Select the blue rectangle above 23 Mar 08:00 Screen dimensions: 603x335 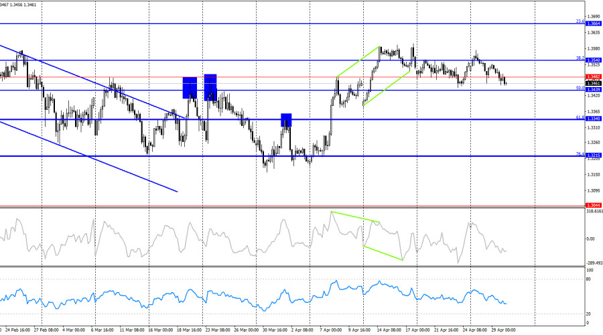(210, 88)
